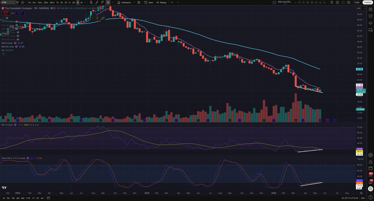Set the date range to YTD
The height and width of the screenshot is (201, 374).
coord(28,198)
